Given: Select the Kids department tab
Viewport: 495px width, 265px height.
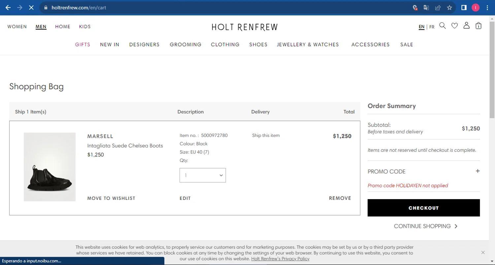Looking at the screenshot, I should (85, 27).
